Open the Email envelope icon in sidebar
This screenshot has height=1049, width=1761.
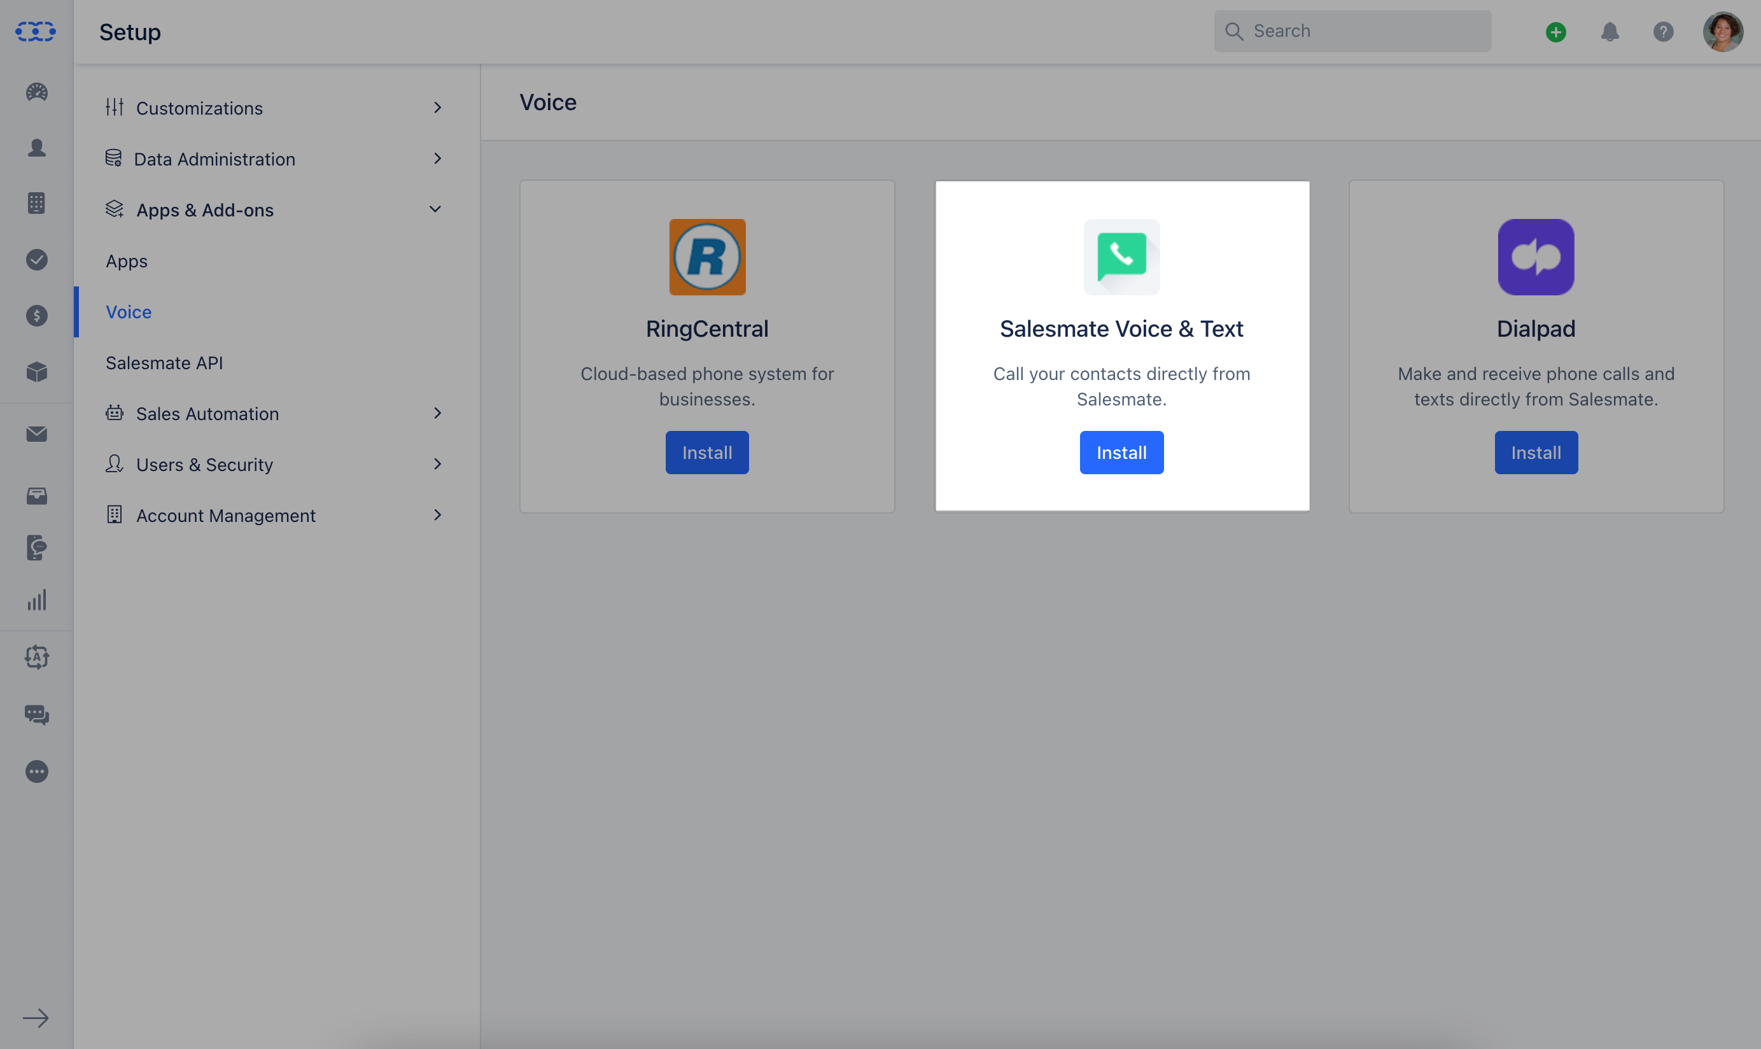(37, 433)
